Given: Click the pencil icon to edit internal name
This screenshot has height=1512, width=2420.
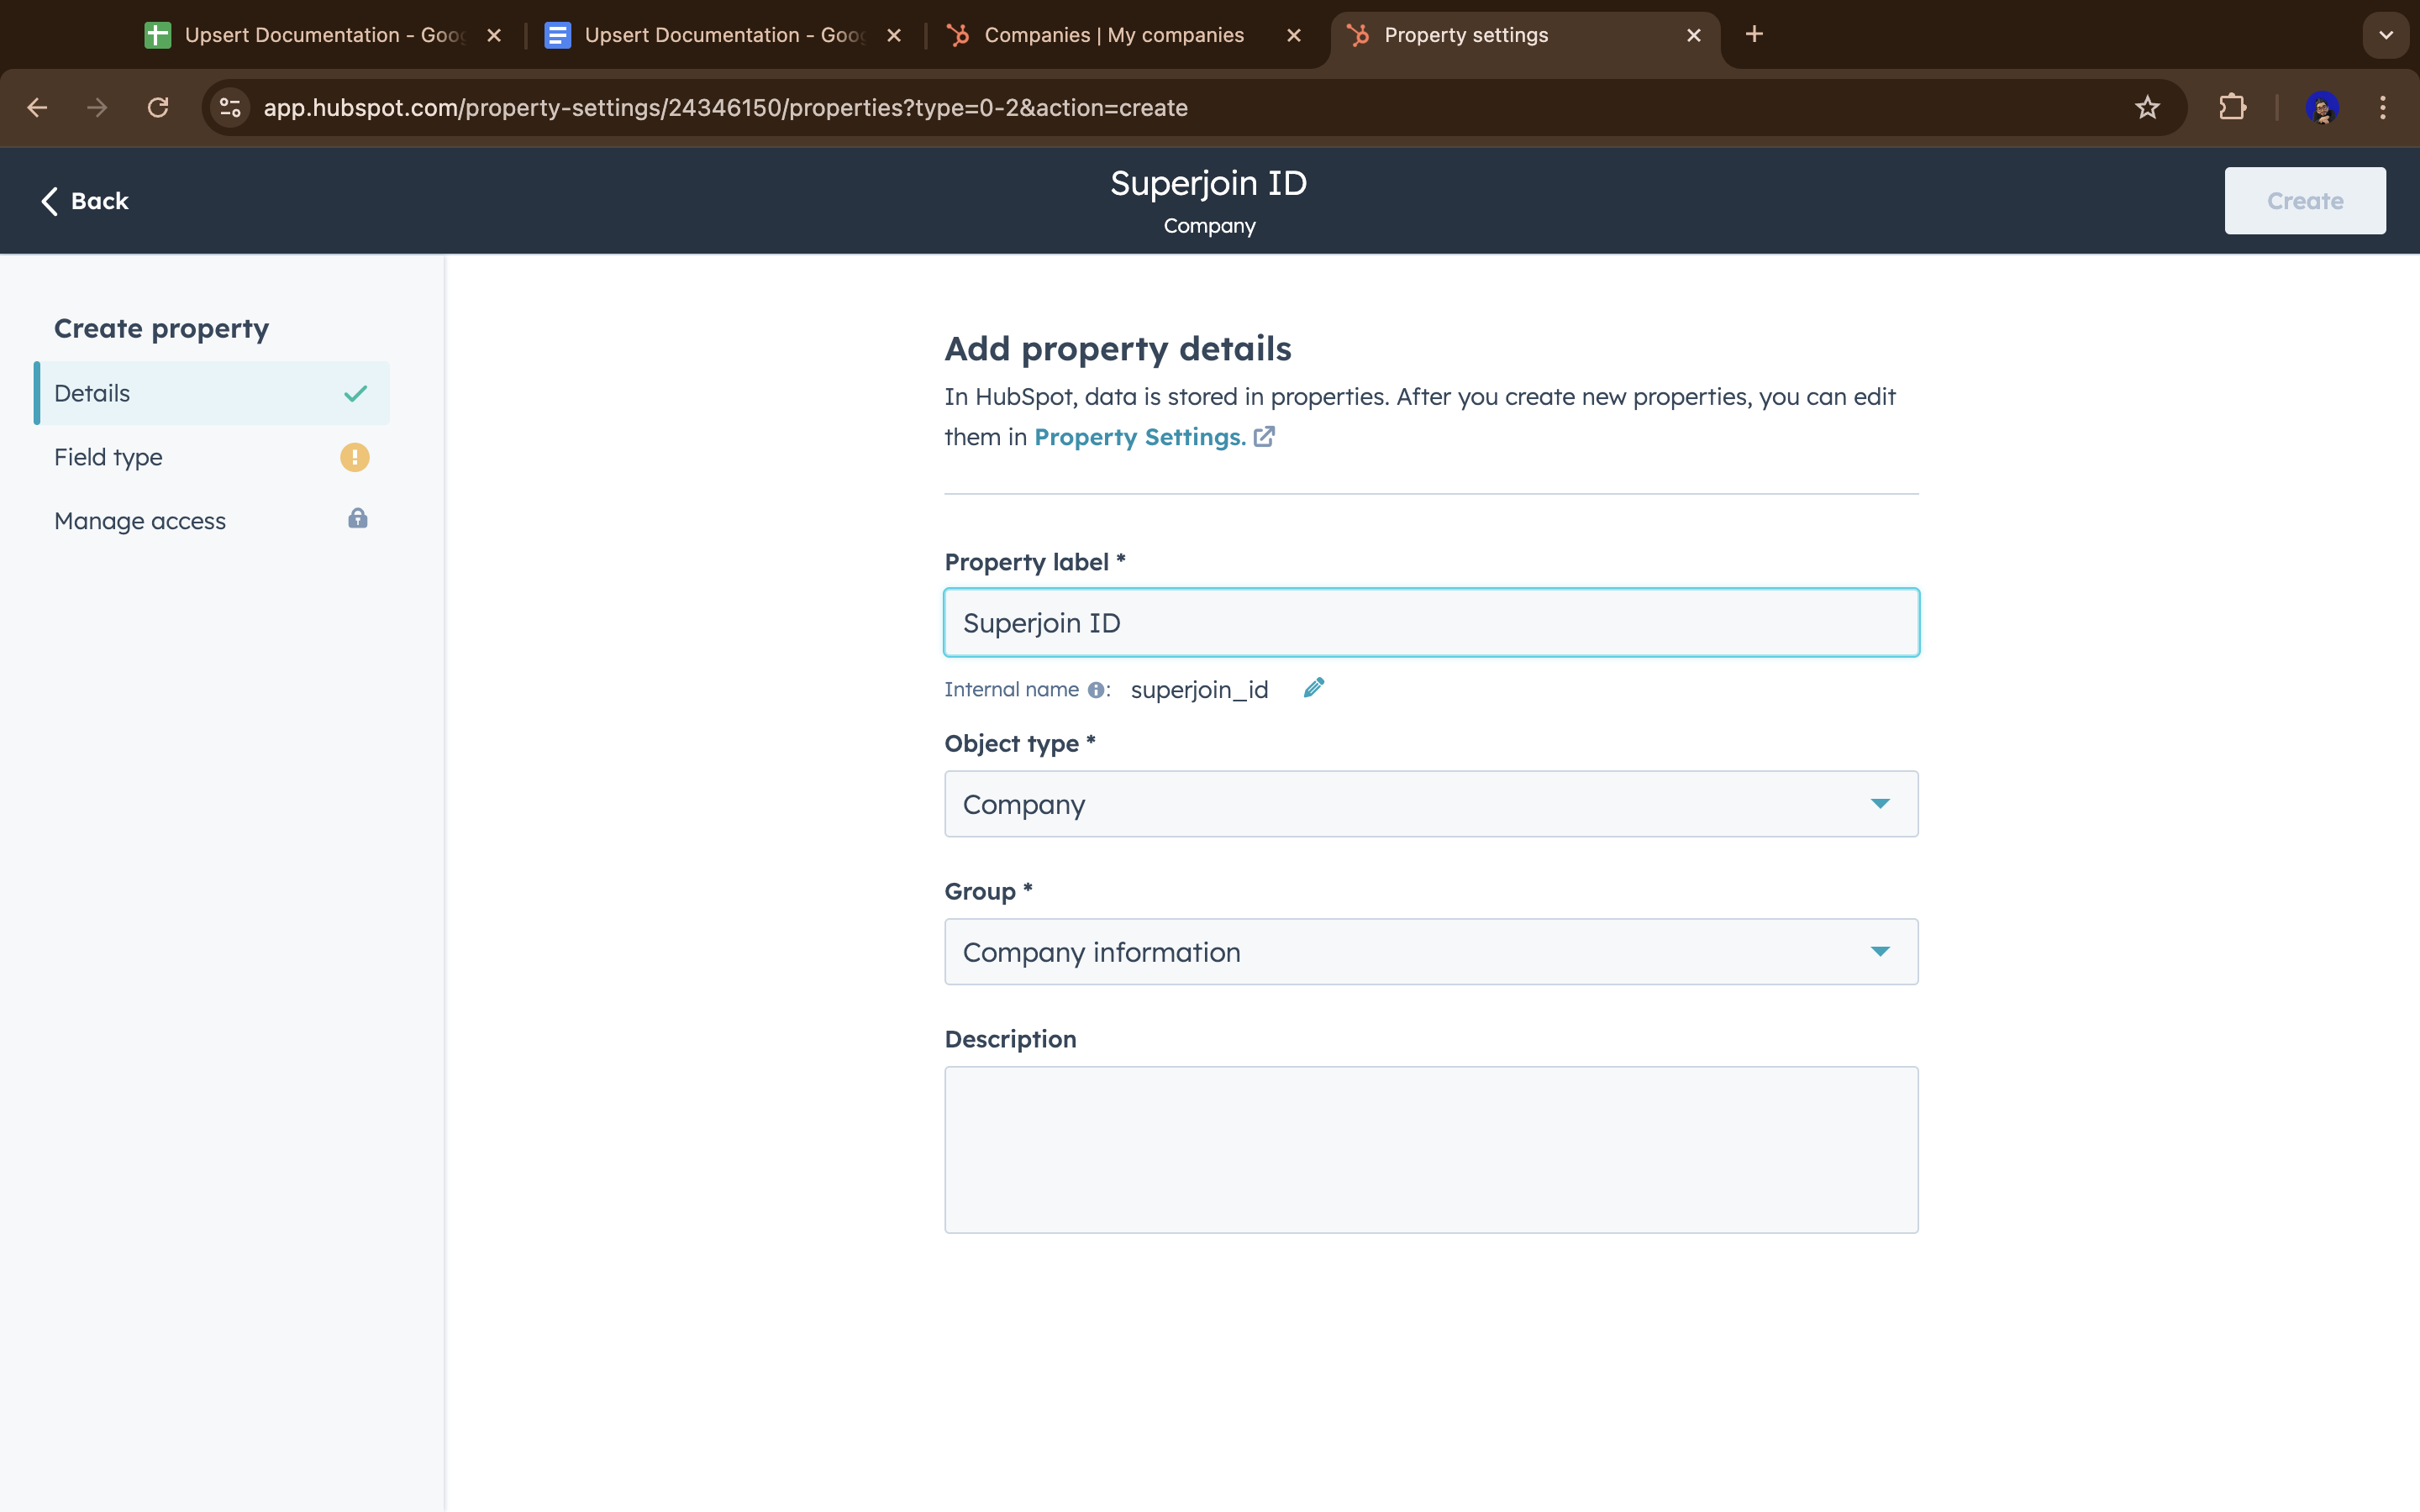Looking at the screenshot, I should coord(1314,688).
